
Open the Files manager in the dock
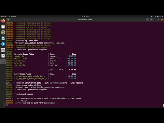point(3,27)
